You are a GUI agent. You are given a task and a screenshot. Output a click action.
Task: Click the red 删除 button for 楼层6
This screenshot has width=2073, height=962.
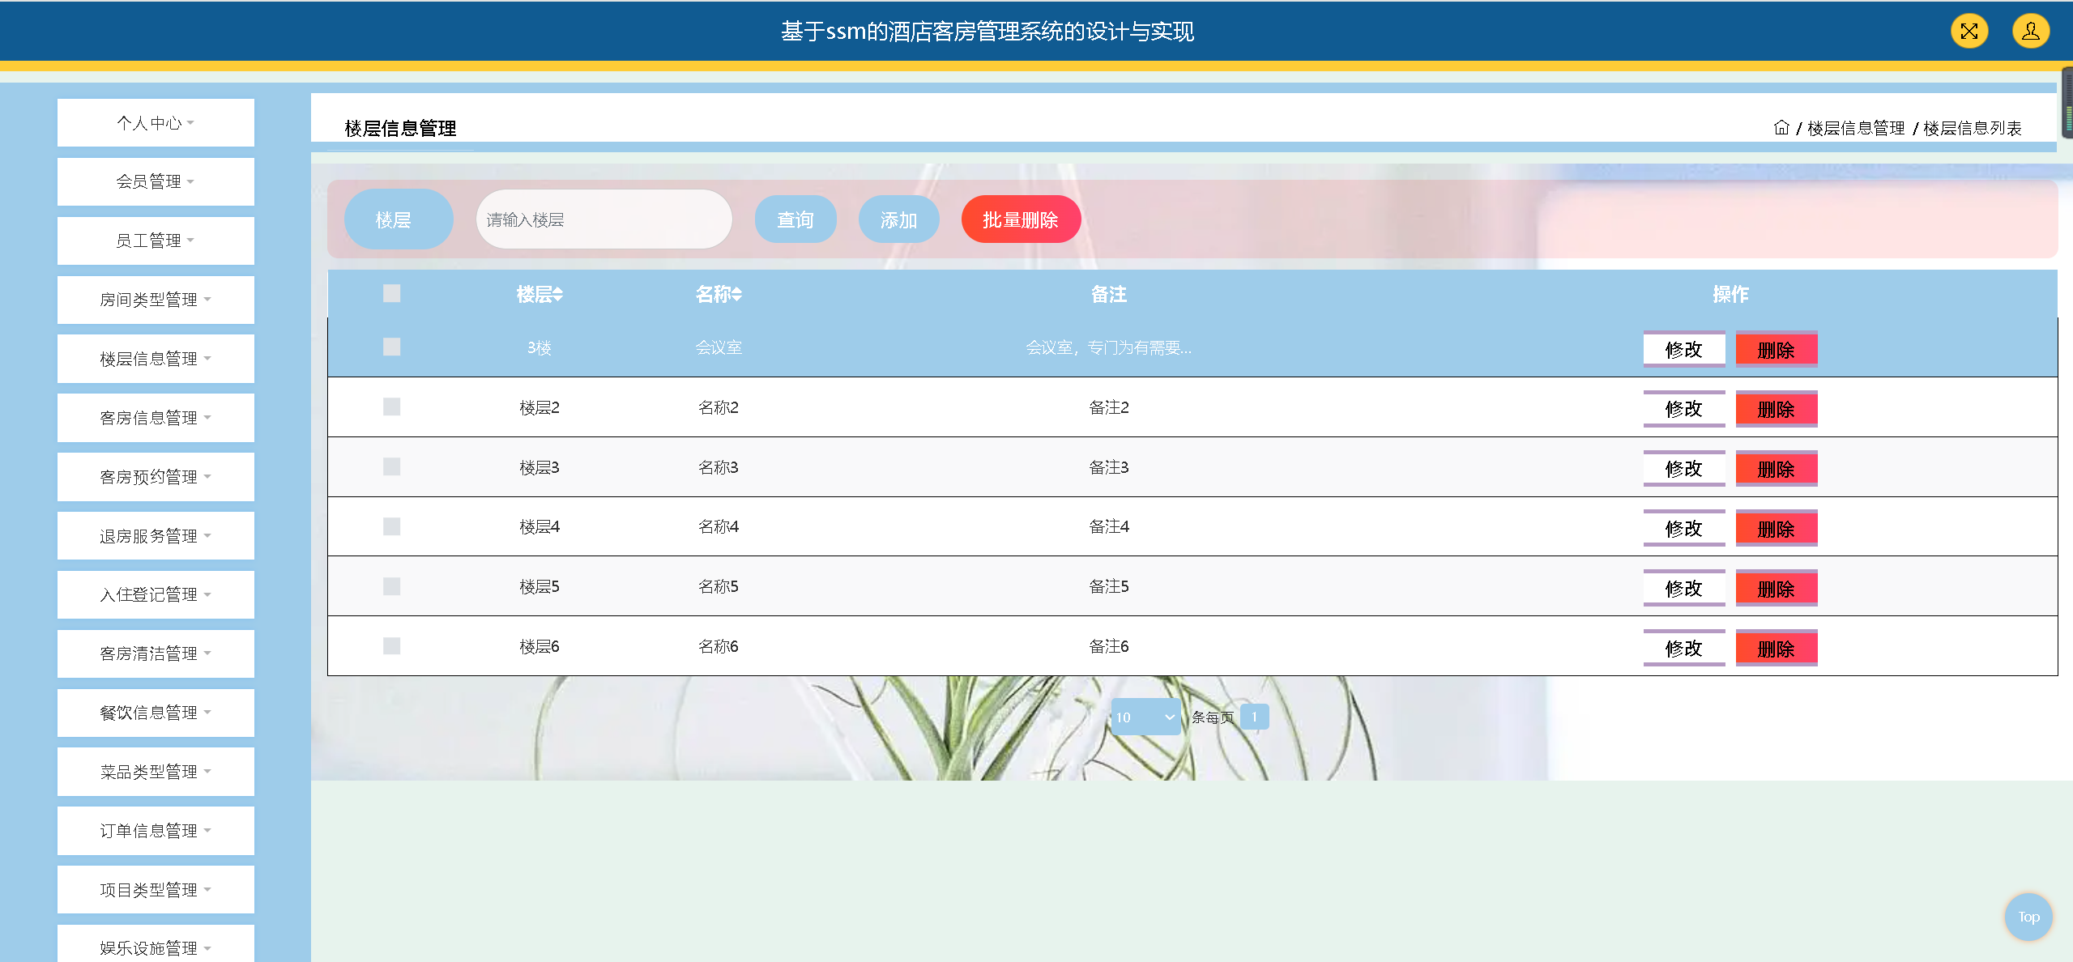coord(1776,649)
